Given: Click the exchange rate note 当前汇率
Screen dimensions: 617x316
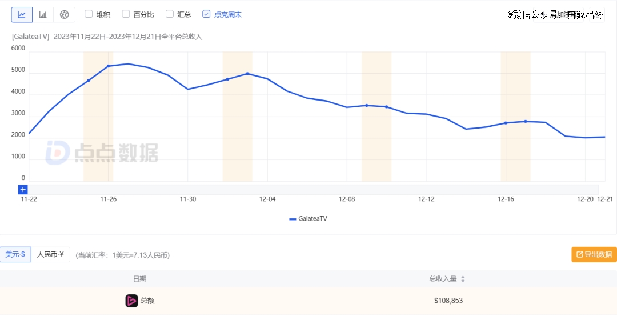Looking at the screenshot, I should click(x=122, y=255).
